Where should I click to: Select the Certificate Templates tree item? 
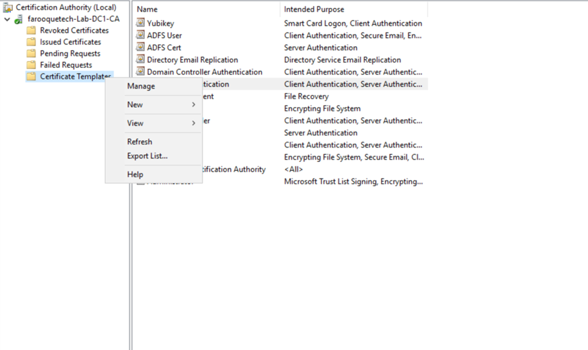point(75,77)
